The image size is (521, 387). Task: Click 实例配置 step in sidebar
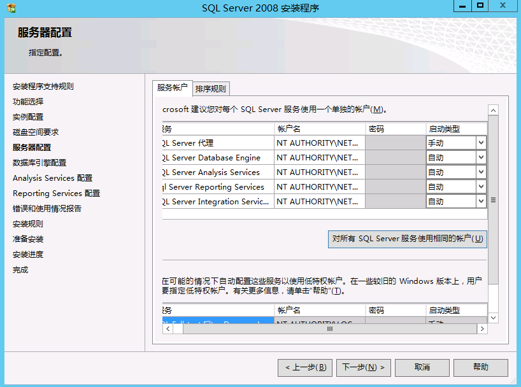28,117
